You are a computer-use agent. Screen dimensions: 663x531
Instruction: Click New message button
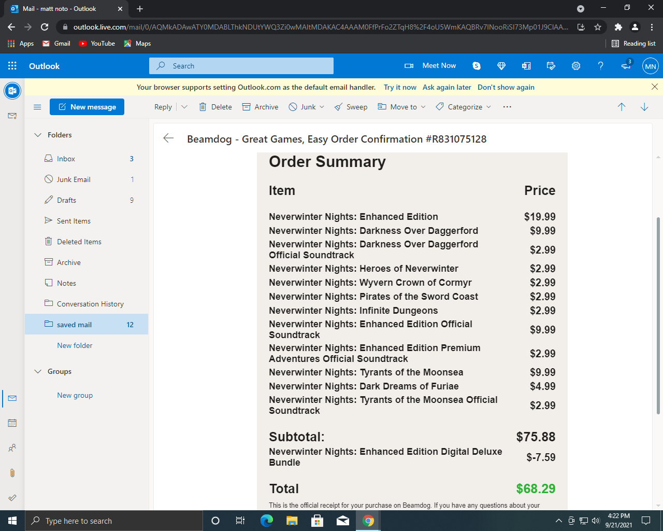[x=87, y=107]
